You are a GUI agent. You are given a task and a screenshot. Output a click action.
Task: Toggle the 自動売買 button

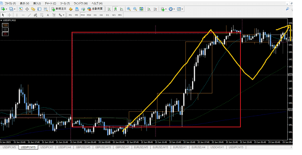[x=95, y=9]
